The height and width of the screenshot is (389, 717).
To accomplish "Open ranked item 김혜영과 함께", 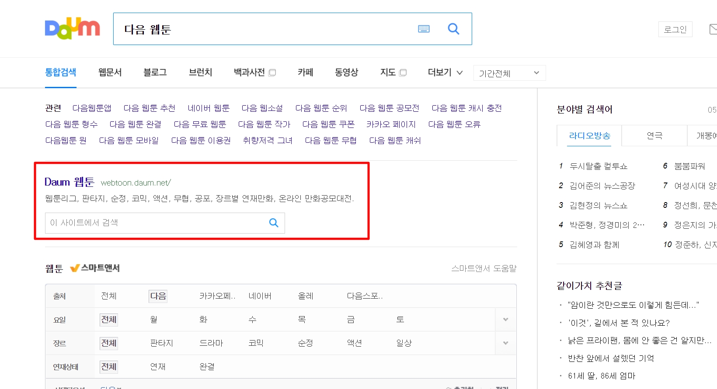I will (x=595, y=245).
